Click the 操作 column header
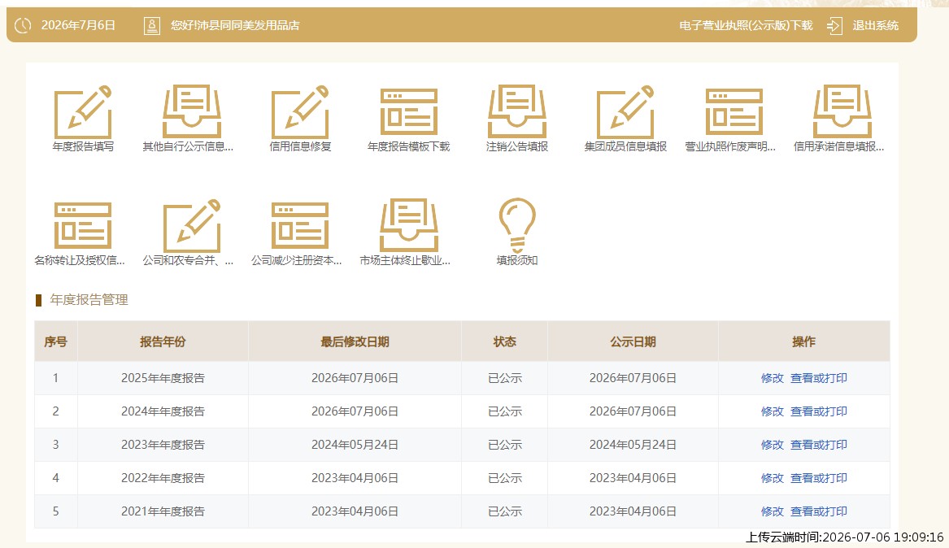Image resolution: width=949 pixels, height=548 pixels. [803, 341]
